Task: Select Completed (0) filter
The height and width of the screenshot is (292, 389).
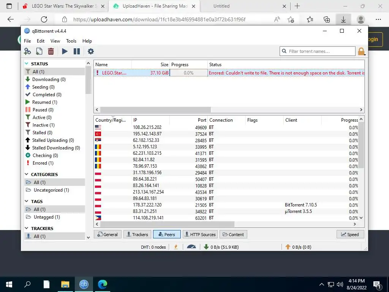Action: click(55, 95)
